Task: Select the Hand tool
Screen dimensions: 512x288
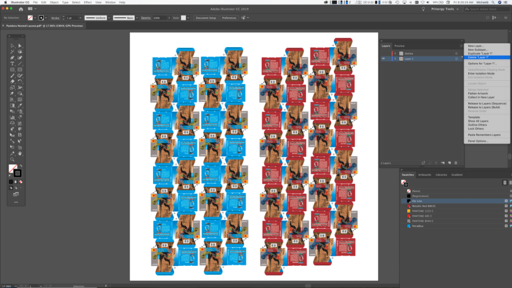Action: [20, 154]
